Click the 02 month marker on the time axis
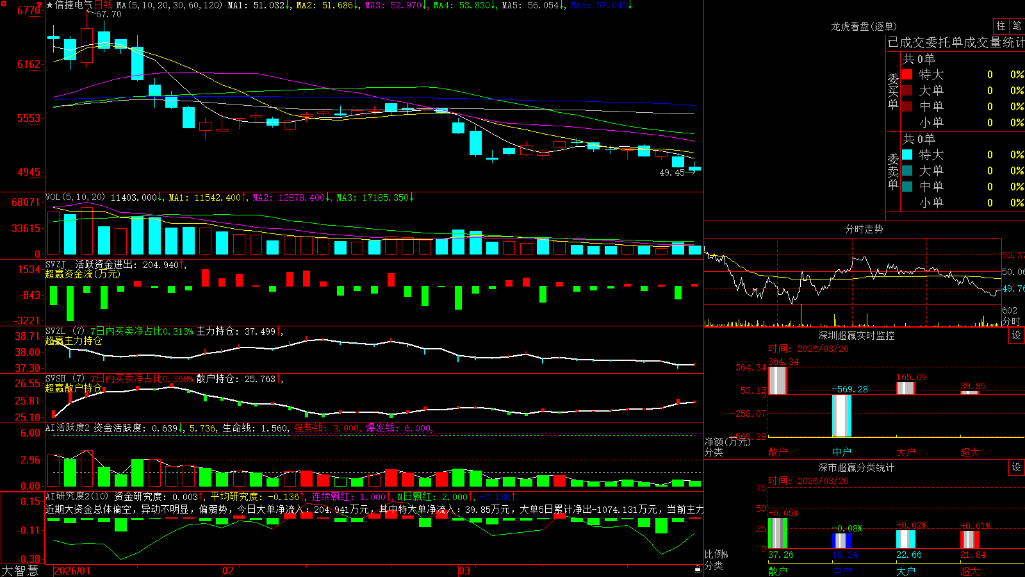Screen dimensions: 1025x577 227,571
